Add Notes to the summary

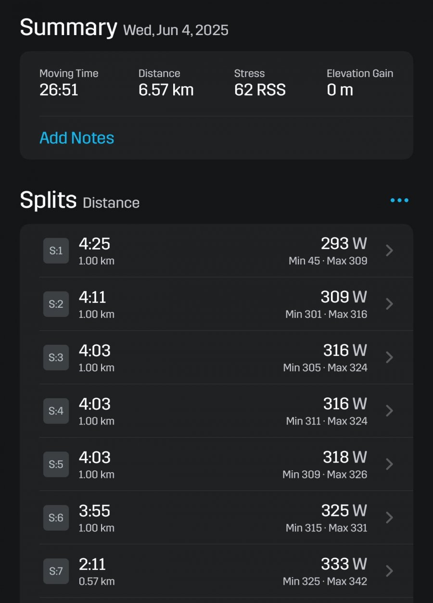[x=77, y=138]
